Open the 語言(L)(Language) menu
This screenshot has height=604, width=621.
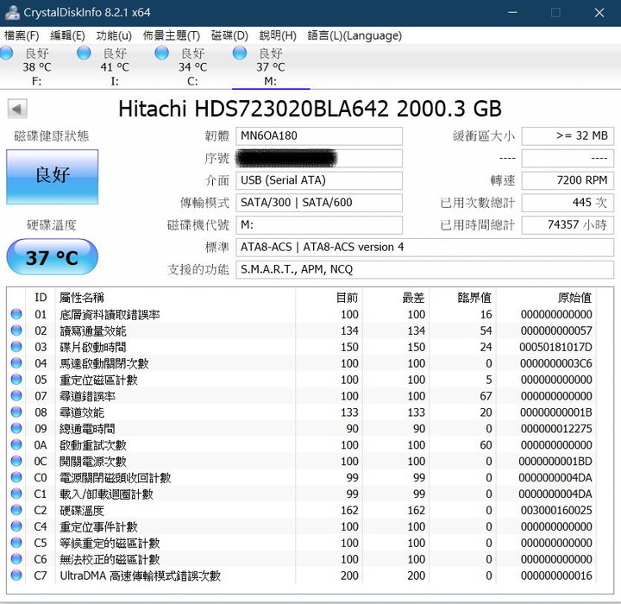pos(354,35)
